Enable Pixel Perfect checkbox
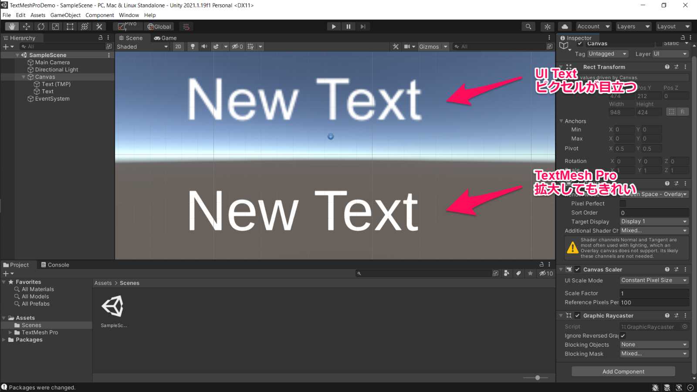Screen dimensions: 697x392 coord(623,204)
